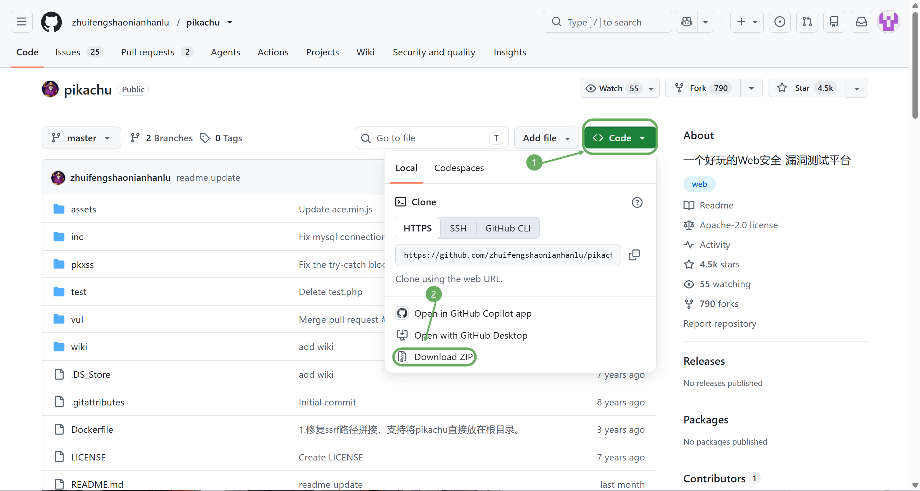Click the branches icon beside 2 Branches
920x491 pixels.
135,138
